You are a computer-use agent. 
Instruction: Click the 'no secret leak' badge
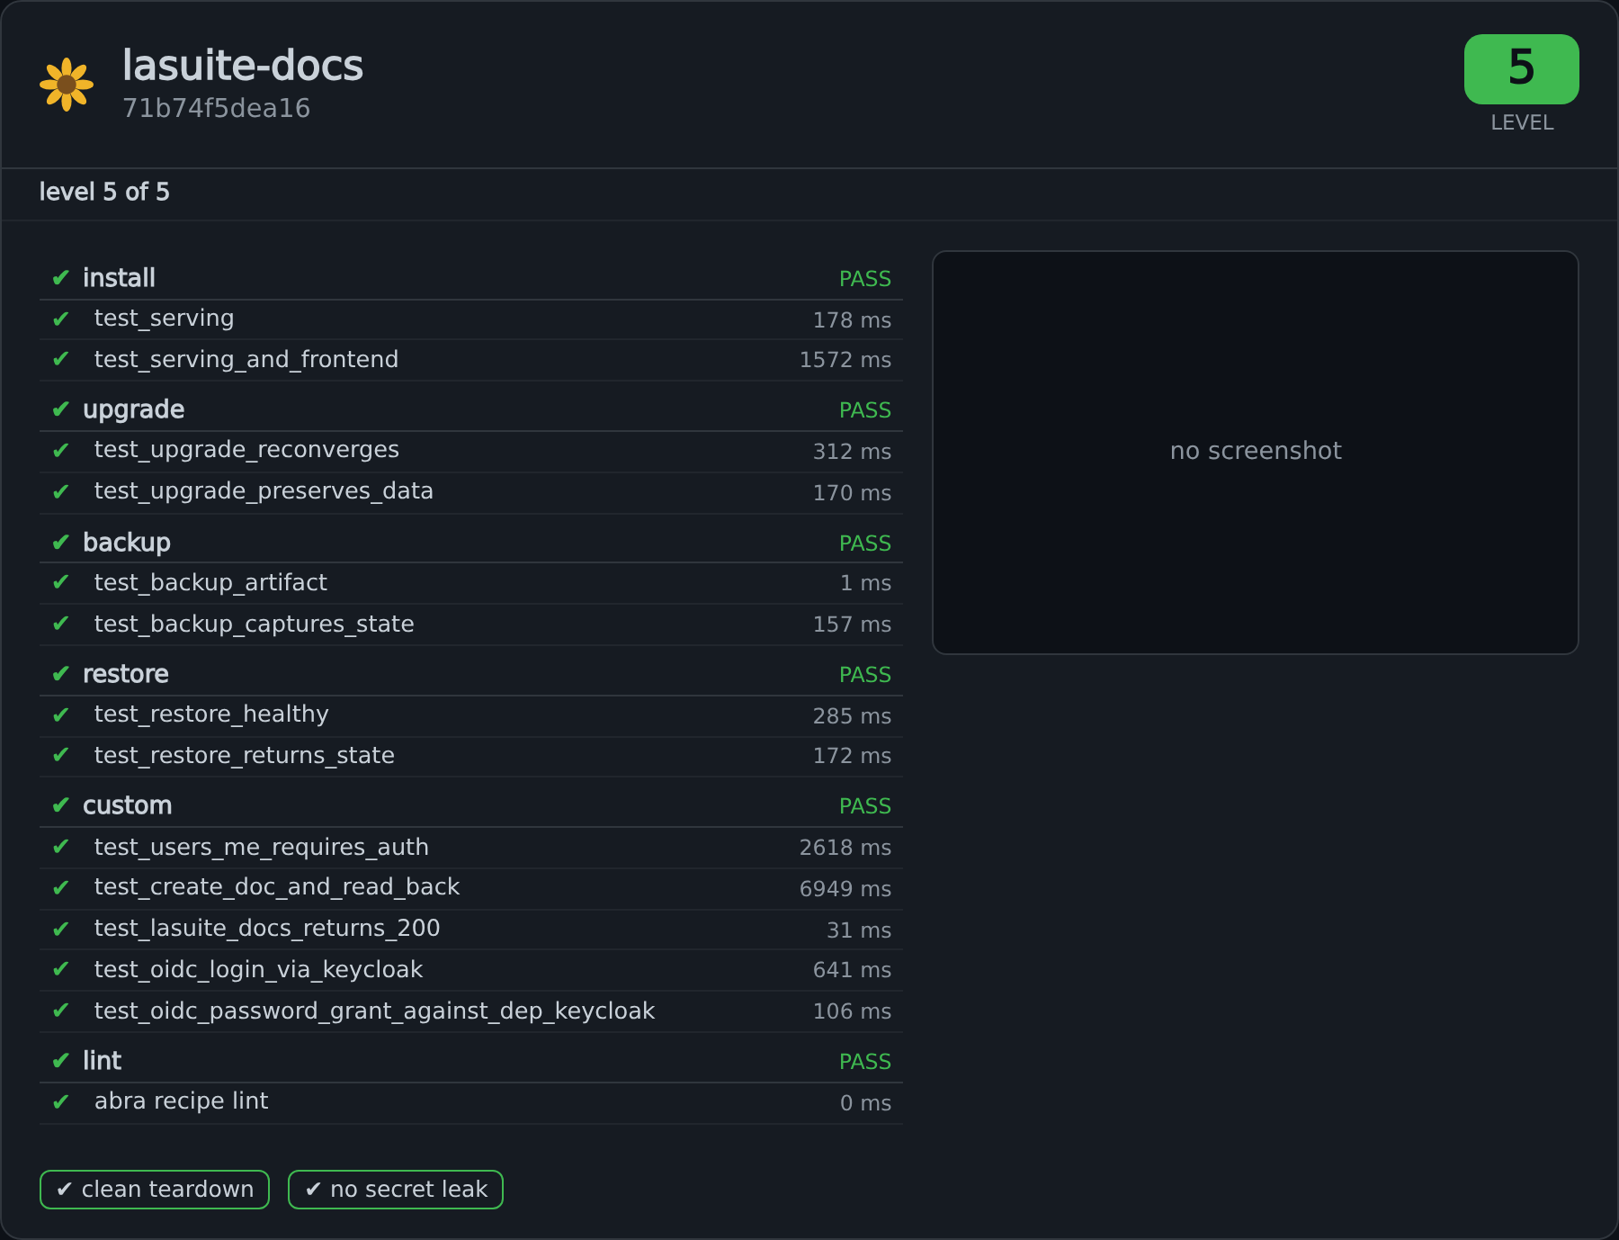396,1190
